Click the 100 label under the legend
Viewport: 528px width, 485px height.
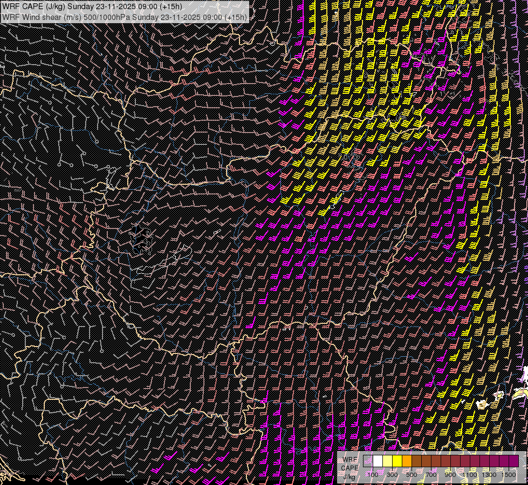point(373,475)
